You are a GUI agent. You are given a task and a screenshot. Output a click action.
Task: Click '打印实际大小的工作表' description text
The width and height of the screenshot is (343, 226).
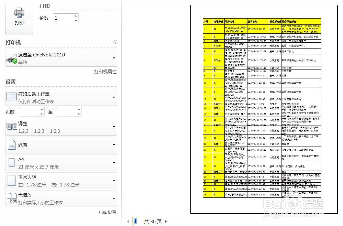pyautogui.click(x=41, y=203)
